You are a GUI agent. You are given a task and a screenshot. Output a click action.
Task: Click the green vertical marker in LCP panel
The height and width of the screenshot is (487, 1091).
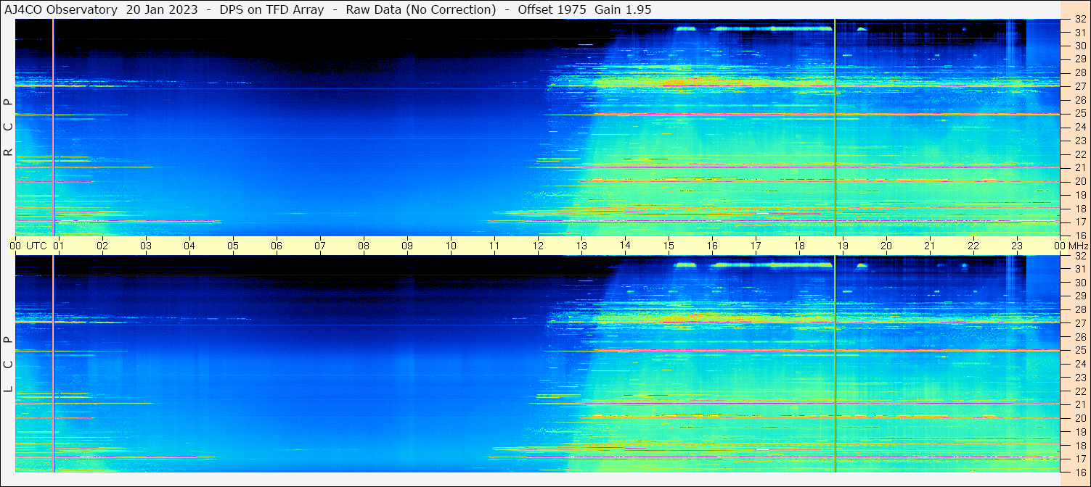(x=835, y=362)
